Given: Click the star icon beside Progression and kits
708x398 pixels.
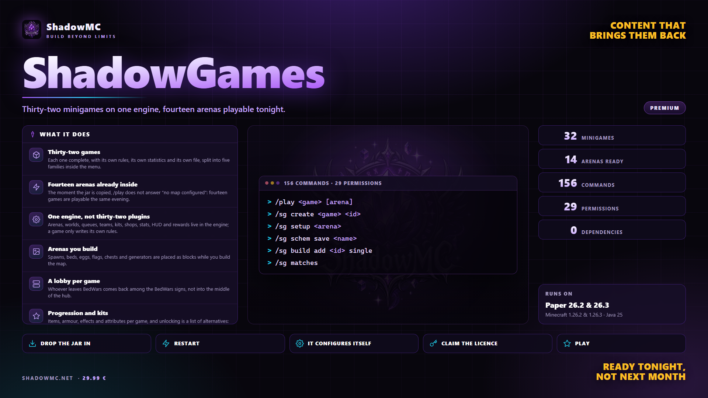Looking at the screenshot, I should (x=36, y=316).
